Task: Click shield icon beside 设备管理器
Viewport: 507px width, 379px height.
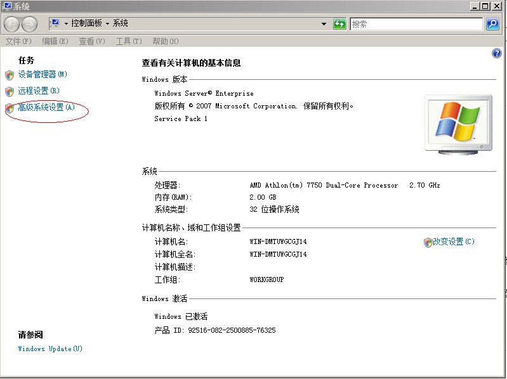Action: [10, 75]
